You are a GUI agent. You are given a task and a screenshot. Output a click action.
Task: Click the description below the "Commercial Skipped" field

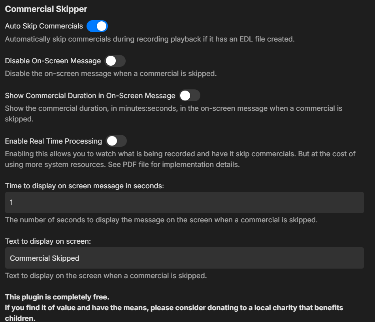click(106, 276)
